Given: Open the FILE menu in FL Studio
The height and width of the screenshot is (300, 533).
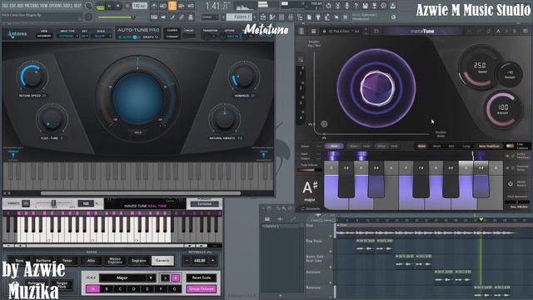Looking at the screenshot, I should click(5, 6).
